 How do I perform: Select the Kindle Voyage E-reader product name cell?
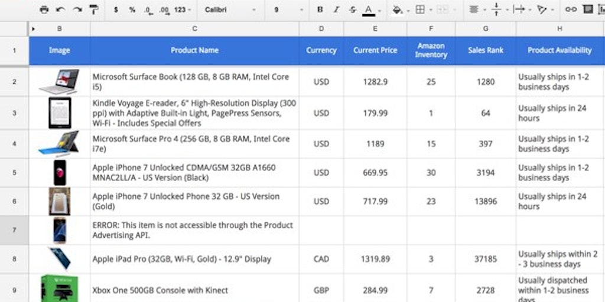click(194, 113)
